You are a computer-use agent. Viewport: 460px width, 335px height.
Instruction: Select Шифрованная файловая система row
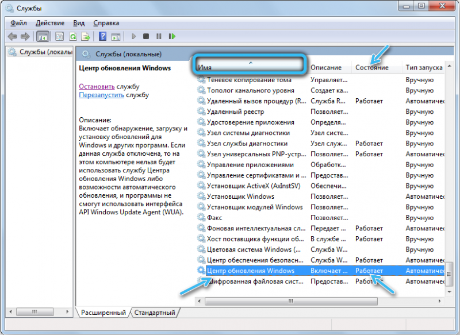[x=320, y=281]
